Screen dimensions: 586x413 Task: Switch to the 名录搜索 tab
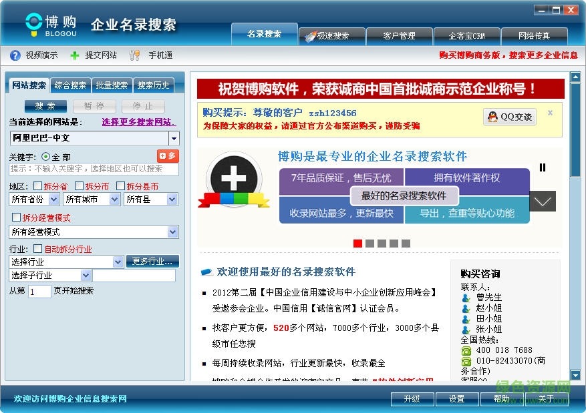point(264,34)
